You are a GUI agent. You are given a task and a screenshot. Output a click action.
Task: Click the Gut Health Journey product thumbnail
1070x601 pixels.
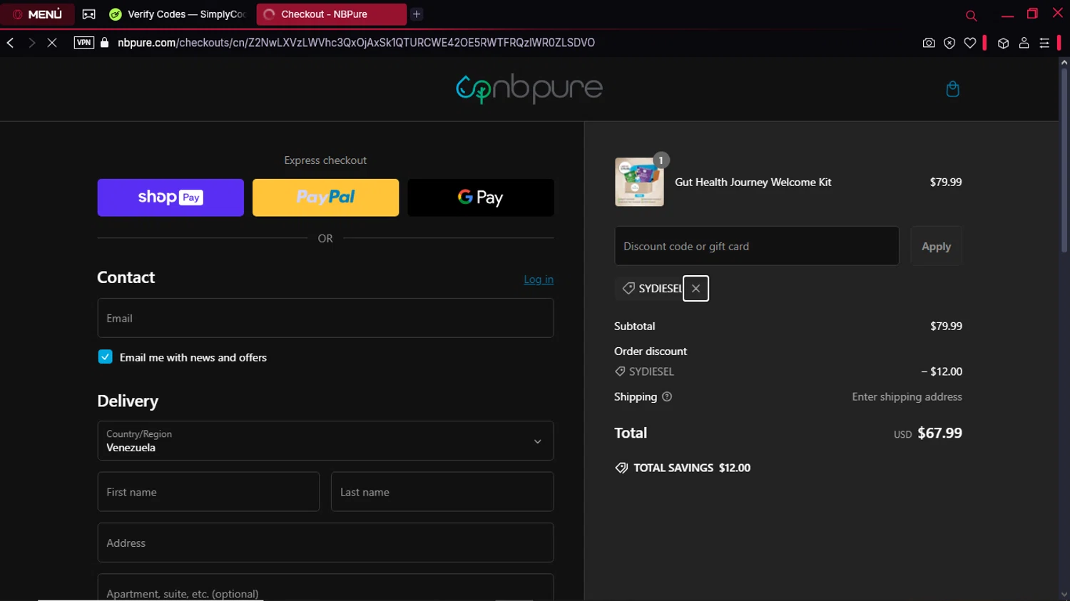point(639,182)
